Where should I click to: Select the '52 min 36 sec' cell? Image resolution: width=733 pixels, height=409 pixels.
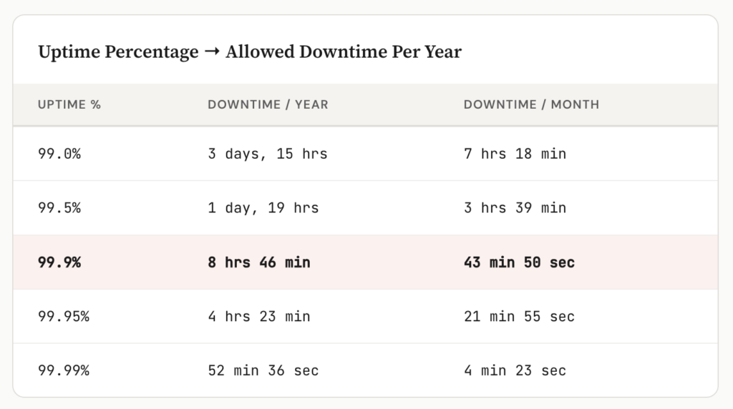(263, 371)
